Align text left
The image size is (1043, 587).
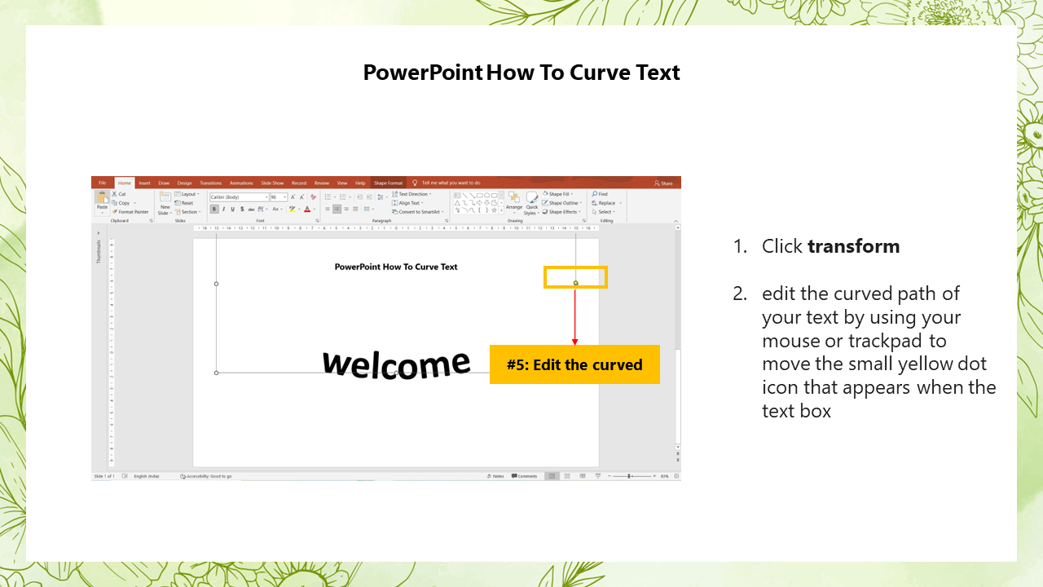[x=328, y=209]
